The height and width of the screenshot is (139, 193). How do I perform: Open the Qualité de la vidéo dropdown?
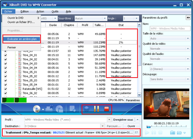coord(188,49)
